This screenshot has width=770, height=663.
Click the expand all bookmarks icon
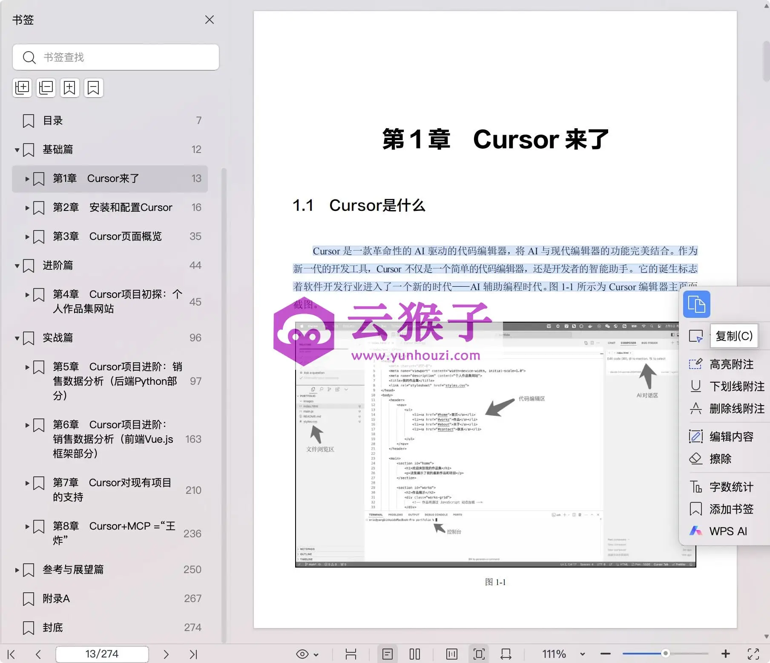22,88
